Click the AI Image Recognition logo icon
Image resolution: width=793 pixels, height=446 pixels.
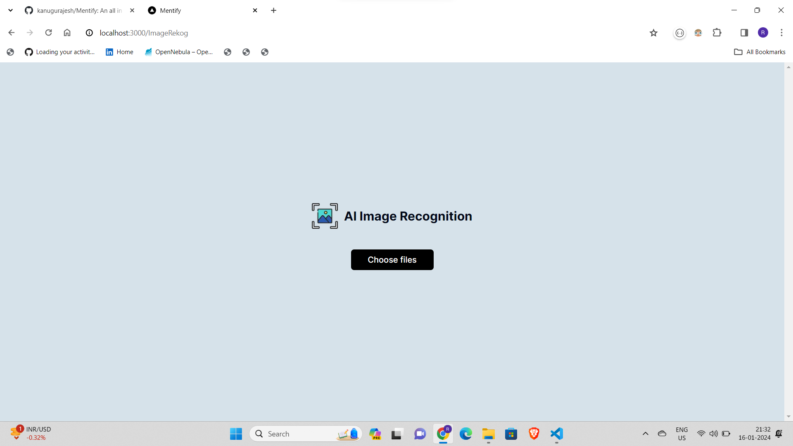325,216
